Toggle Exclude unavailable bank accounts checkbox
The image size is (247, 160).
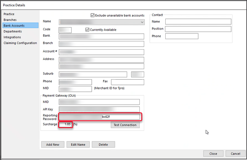[93, 15]
